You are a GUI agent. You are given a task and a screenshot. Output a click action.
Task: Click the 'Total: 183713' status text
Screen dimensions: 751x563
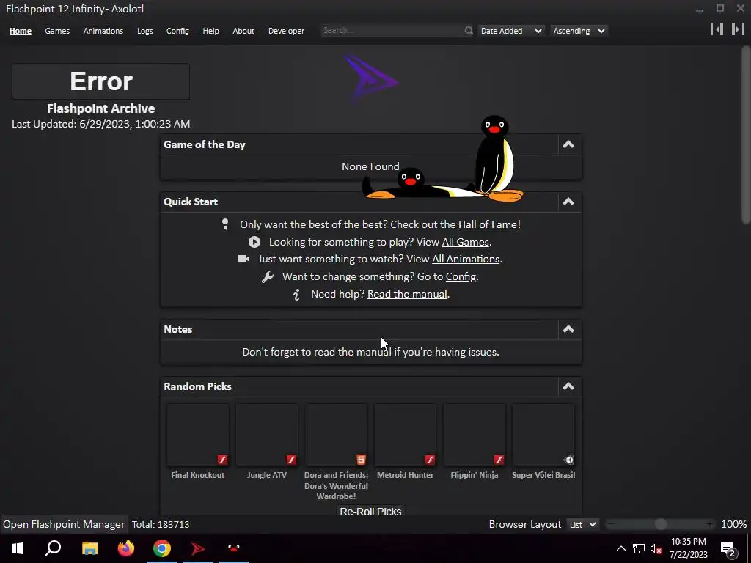pyautogui.click(x=161, y=525)
